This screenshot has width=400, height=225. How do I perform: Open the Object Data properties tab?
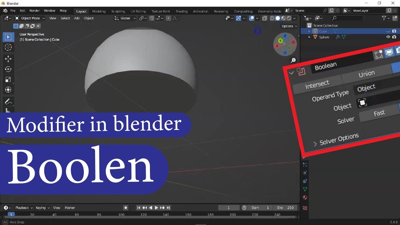[x=305, y=189]
